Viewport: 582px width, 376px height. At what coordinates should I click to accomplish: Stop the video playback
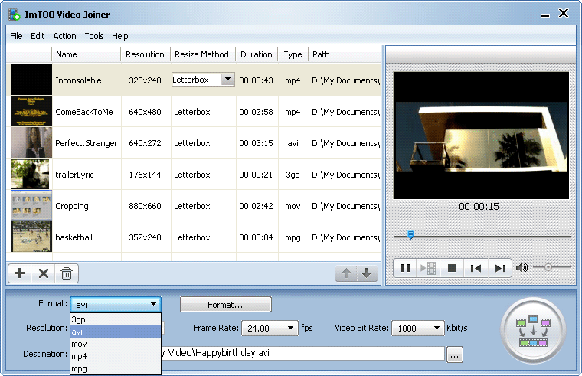coord(452,268)
